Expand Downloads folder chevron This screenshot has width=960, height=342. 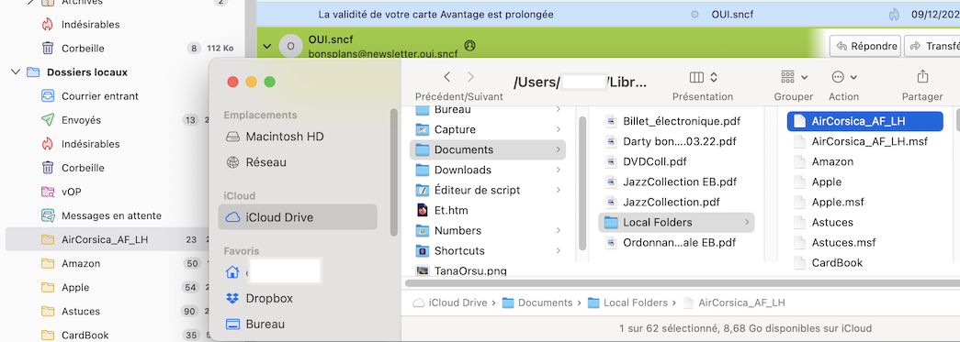pos(559,170)
